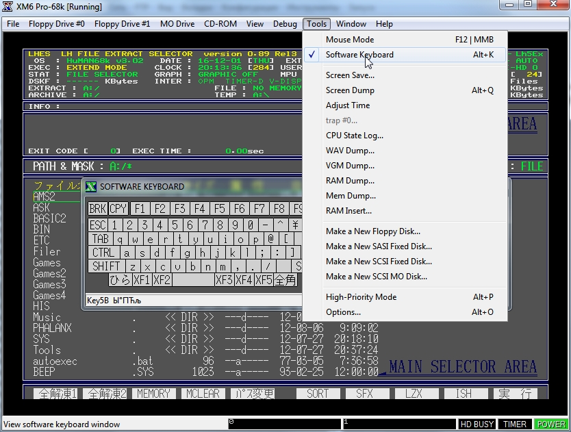Click the XF3 key on software keyboard

(224, 280)
